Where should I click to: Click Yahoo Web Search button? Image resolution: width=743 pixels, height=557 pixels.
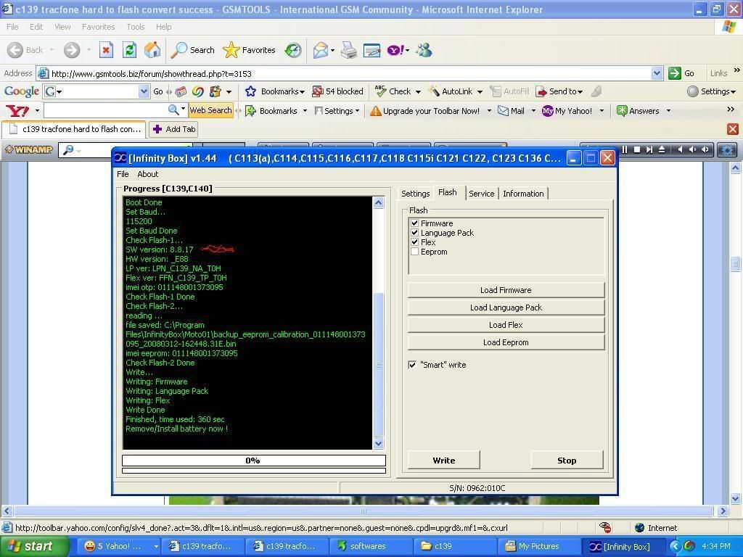pyautogui.click(x=211, y=110)
